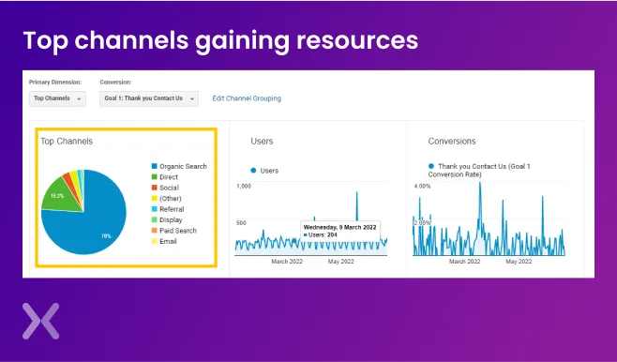Screen dimensions: 617x362
Task: Open the Goal 1: Thank you Contact Us dropdown
Action: point(149,98)
